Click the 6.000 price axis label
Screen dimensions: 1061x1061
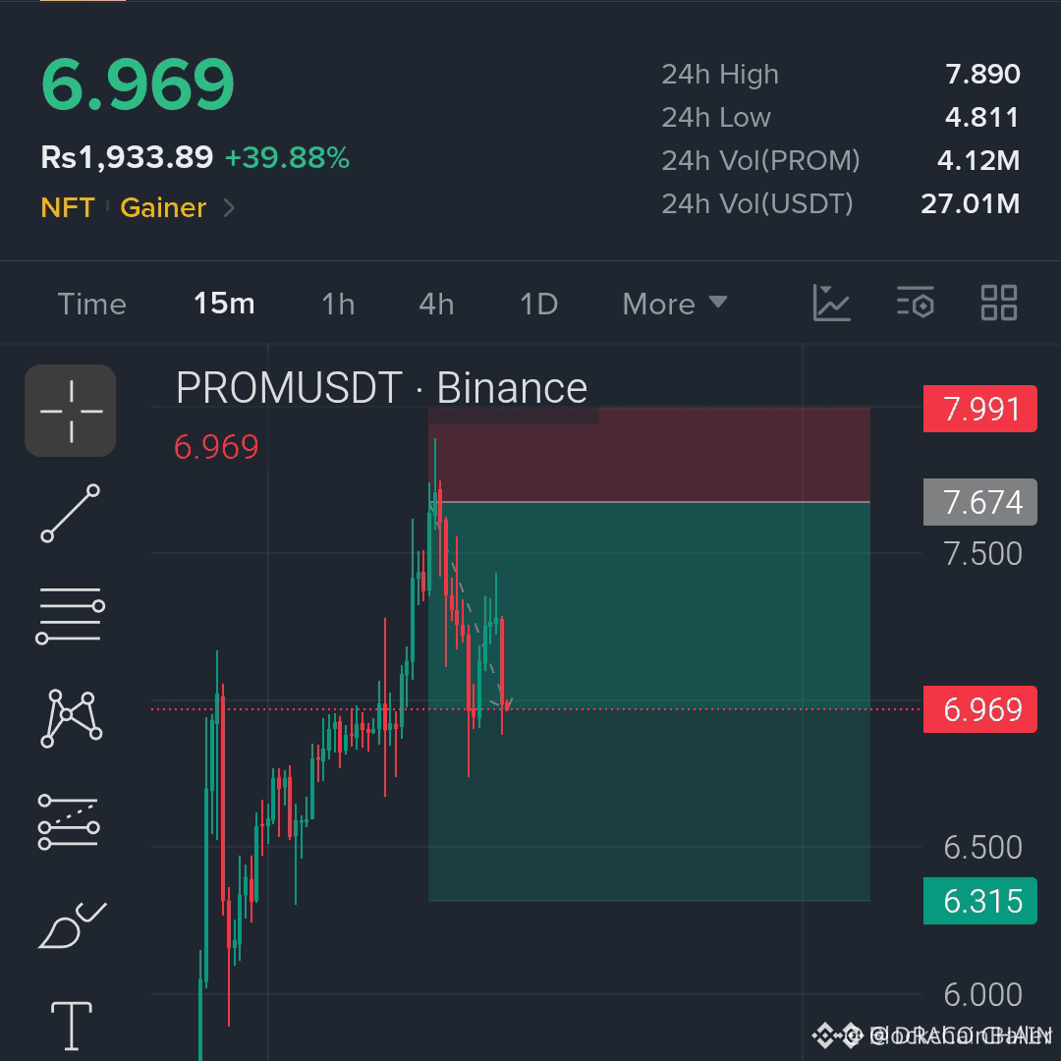[x=982, y=994]
